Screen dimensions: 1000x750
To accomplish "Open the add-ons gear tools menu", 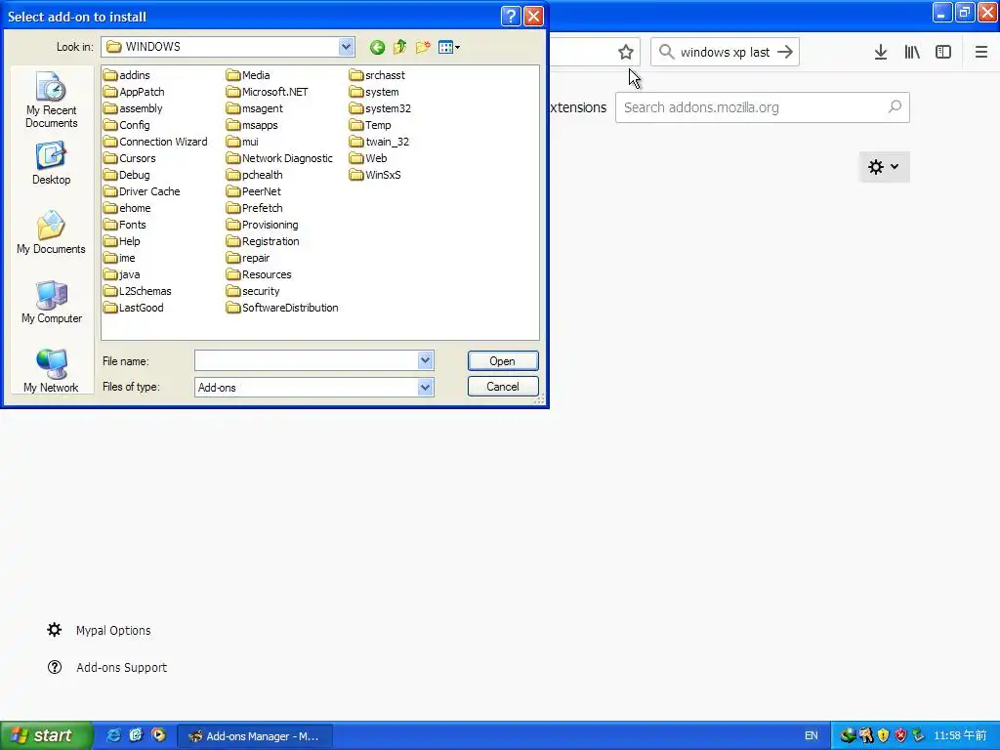I will pyautogui.click(x=884, y=167).
